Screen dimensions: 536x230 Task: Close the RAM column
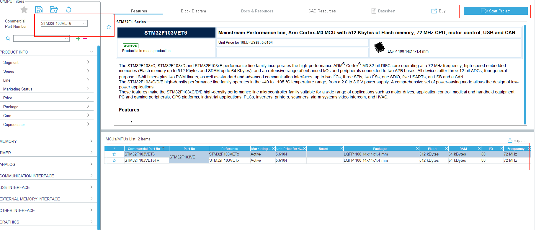point(479,149)
